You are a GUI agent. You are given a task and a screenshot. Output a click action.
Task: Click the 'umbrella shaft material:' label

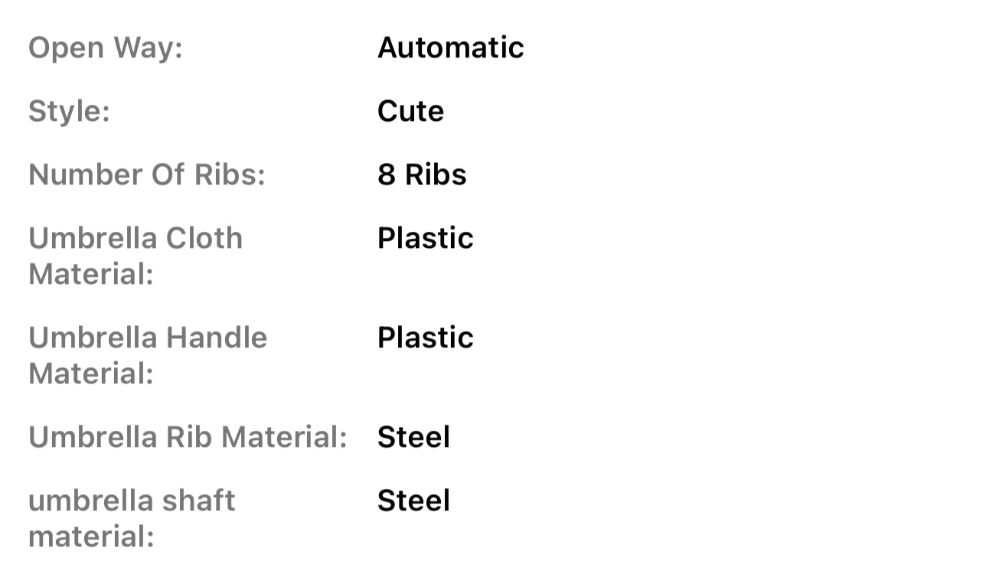coord(132,518)
